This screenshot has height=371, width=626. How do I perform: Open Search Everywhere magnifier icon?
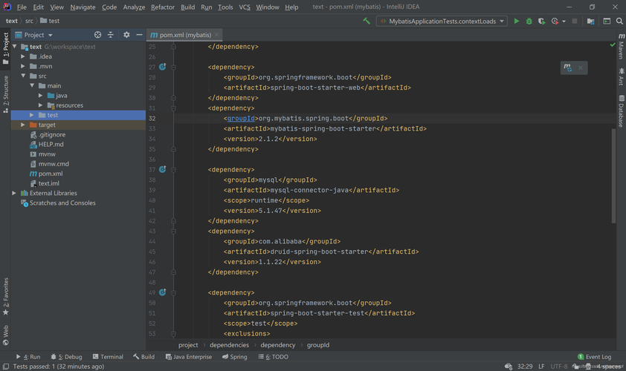619,22
